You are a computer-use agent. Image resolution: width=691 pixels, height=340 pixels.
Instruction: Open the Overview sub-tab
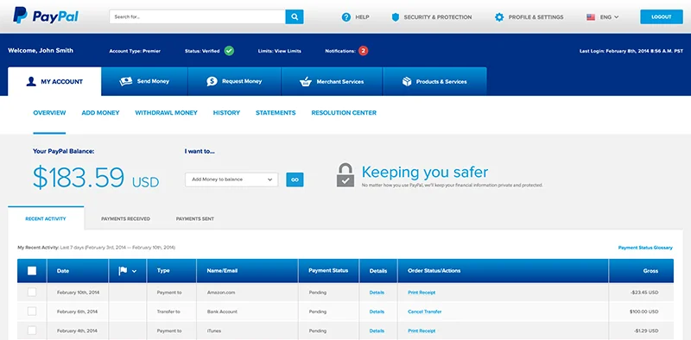[x=49, y=113]
